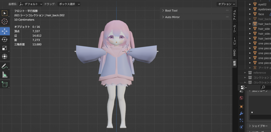Select the Box Select tool
Screen dimensions: 271x132
pos(5,13)
